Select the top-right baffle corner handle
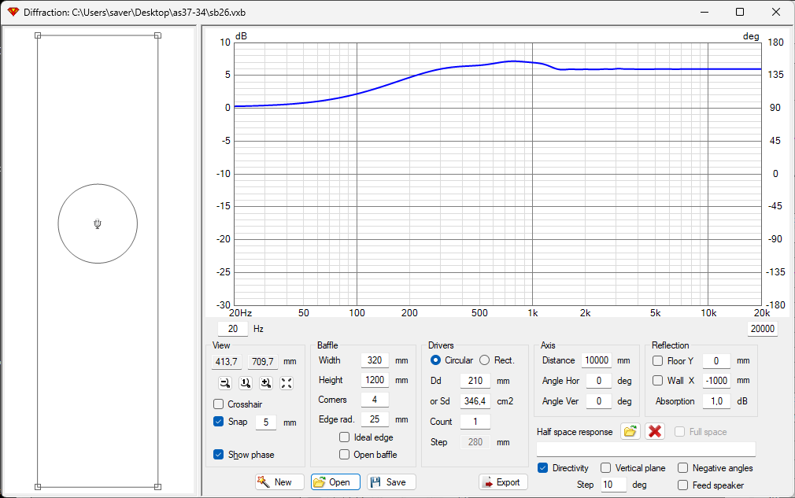 tap(157, 35)
